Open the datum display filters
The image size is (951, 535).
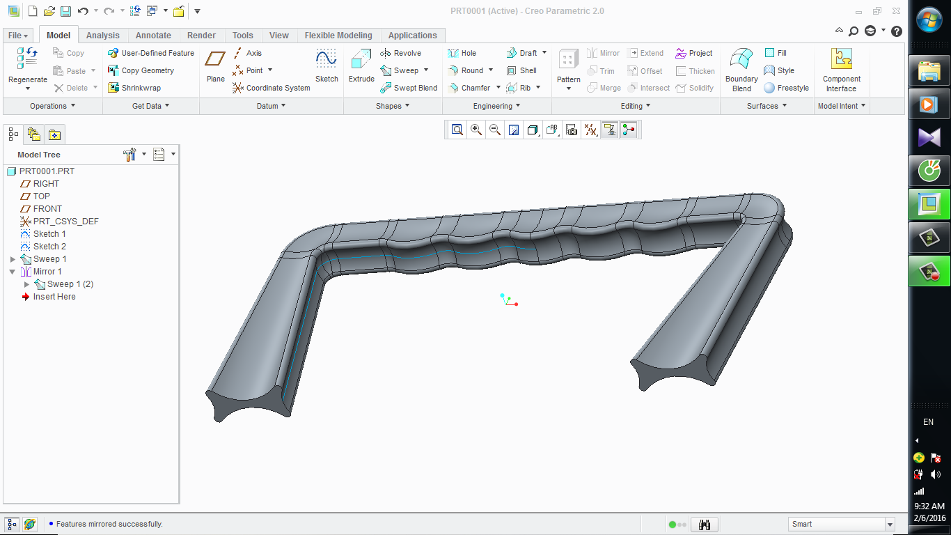(x=590, y=130)
